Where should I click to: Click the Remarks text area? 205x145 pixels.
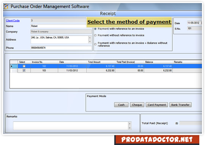tap(71, 126)
